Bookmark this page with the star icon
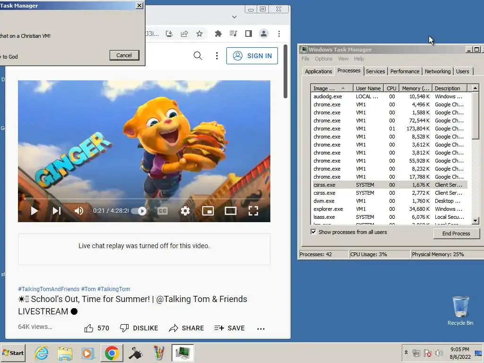 point(199,34)
